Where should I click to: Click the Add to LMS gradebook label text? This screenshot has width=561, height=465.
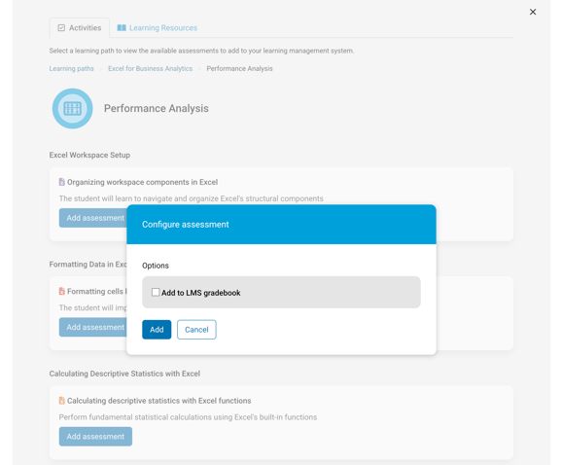click(200, 293)
